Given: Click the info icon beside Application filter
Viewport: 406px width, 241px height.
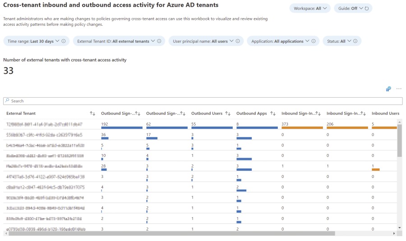Looking at the screenshot, I should 314,41.
